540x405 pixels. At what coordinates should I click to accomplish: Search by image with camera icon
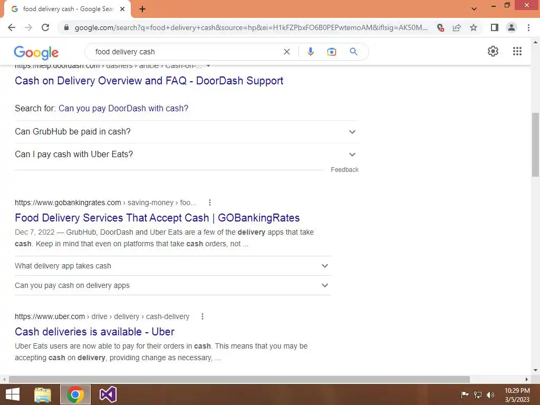331,52
